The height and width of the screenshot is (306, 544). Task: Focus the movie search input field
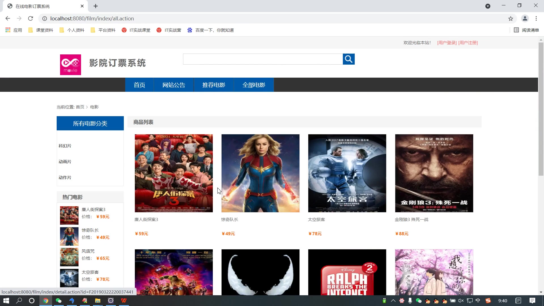(x=263, y=59)
